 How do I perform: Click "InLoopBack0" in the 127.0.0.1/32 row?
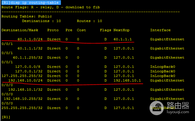[163, 71]
